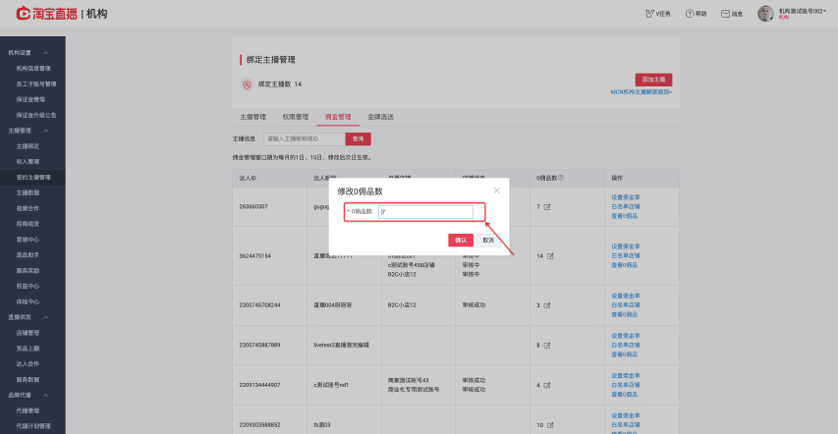Collapse the 主播管理 sidebar section
838x434 pixels.
click(x=46, y=131)
